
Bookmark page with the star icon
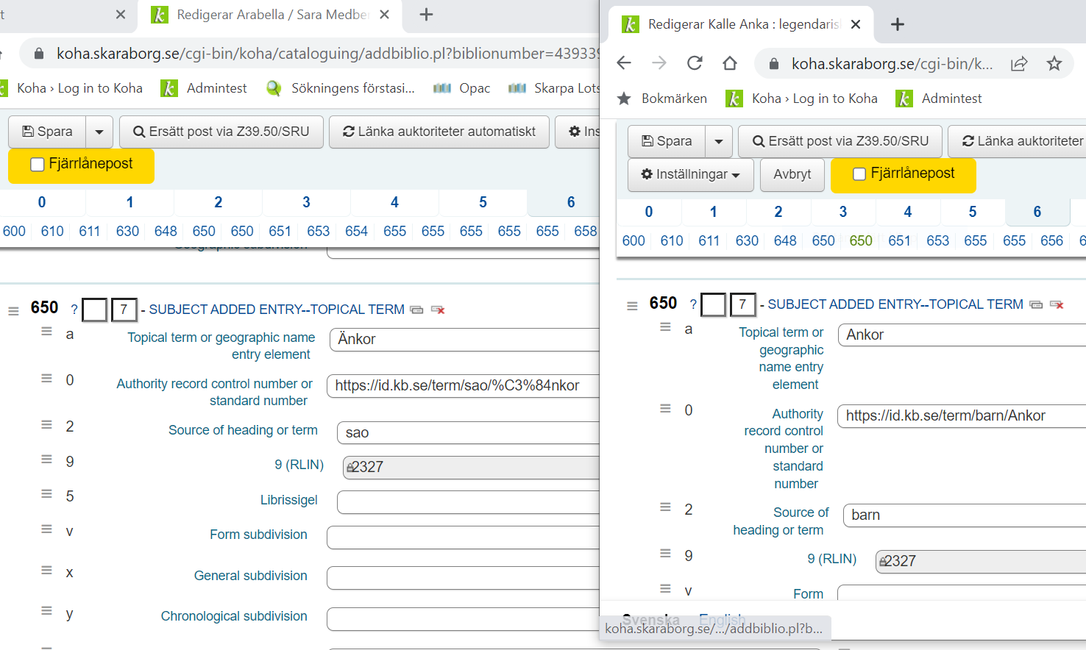click(x=1054, y=63)
